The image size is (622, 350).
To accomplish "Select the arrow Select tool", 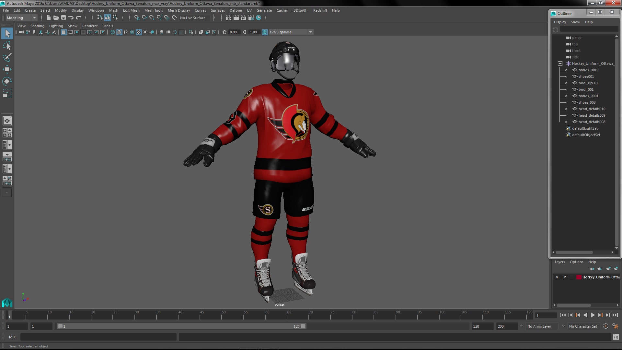I will (7, 33).
